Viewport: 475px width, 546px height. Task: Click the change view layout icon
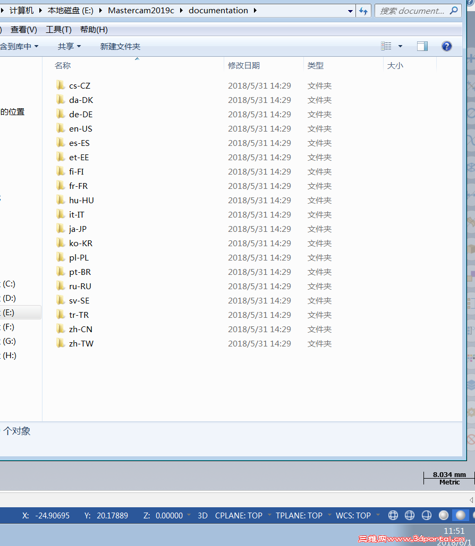coord(386,46)
